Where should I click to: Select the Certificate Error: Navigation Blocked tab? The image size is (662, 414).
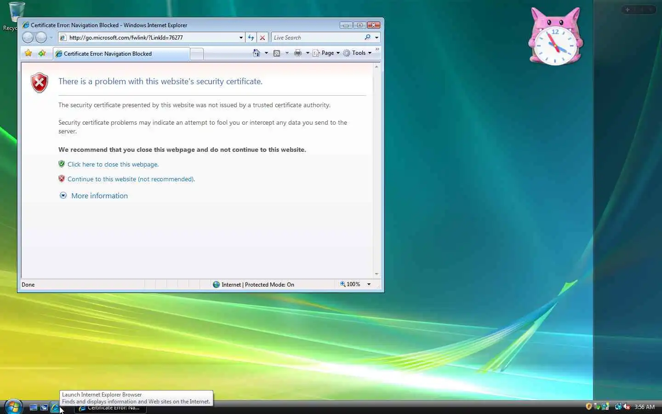point(121,54)
